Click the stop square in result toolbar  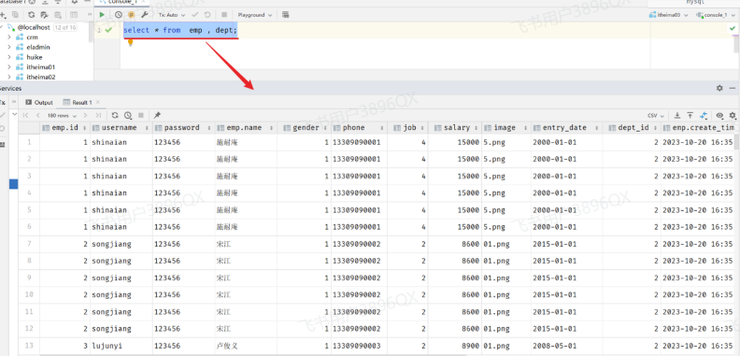[x=141, y=115]
